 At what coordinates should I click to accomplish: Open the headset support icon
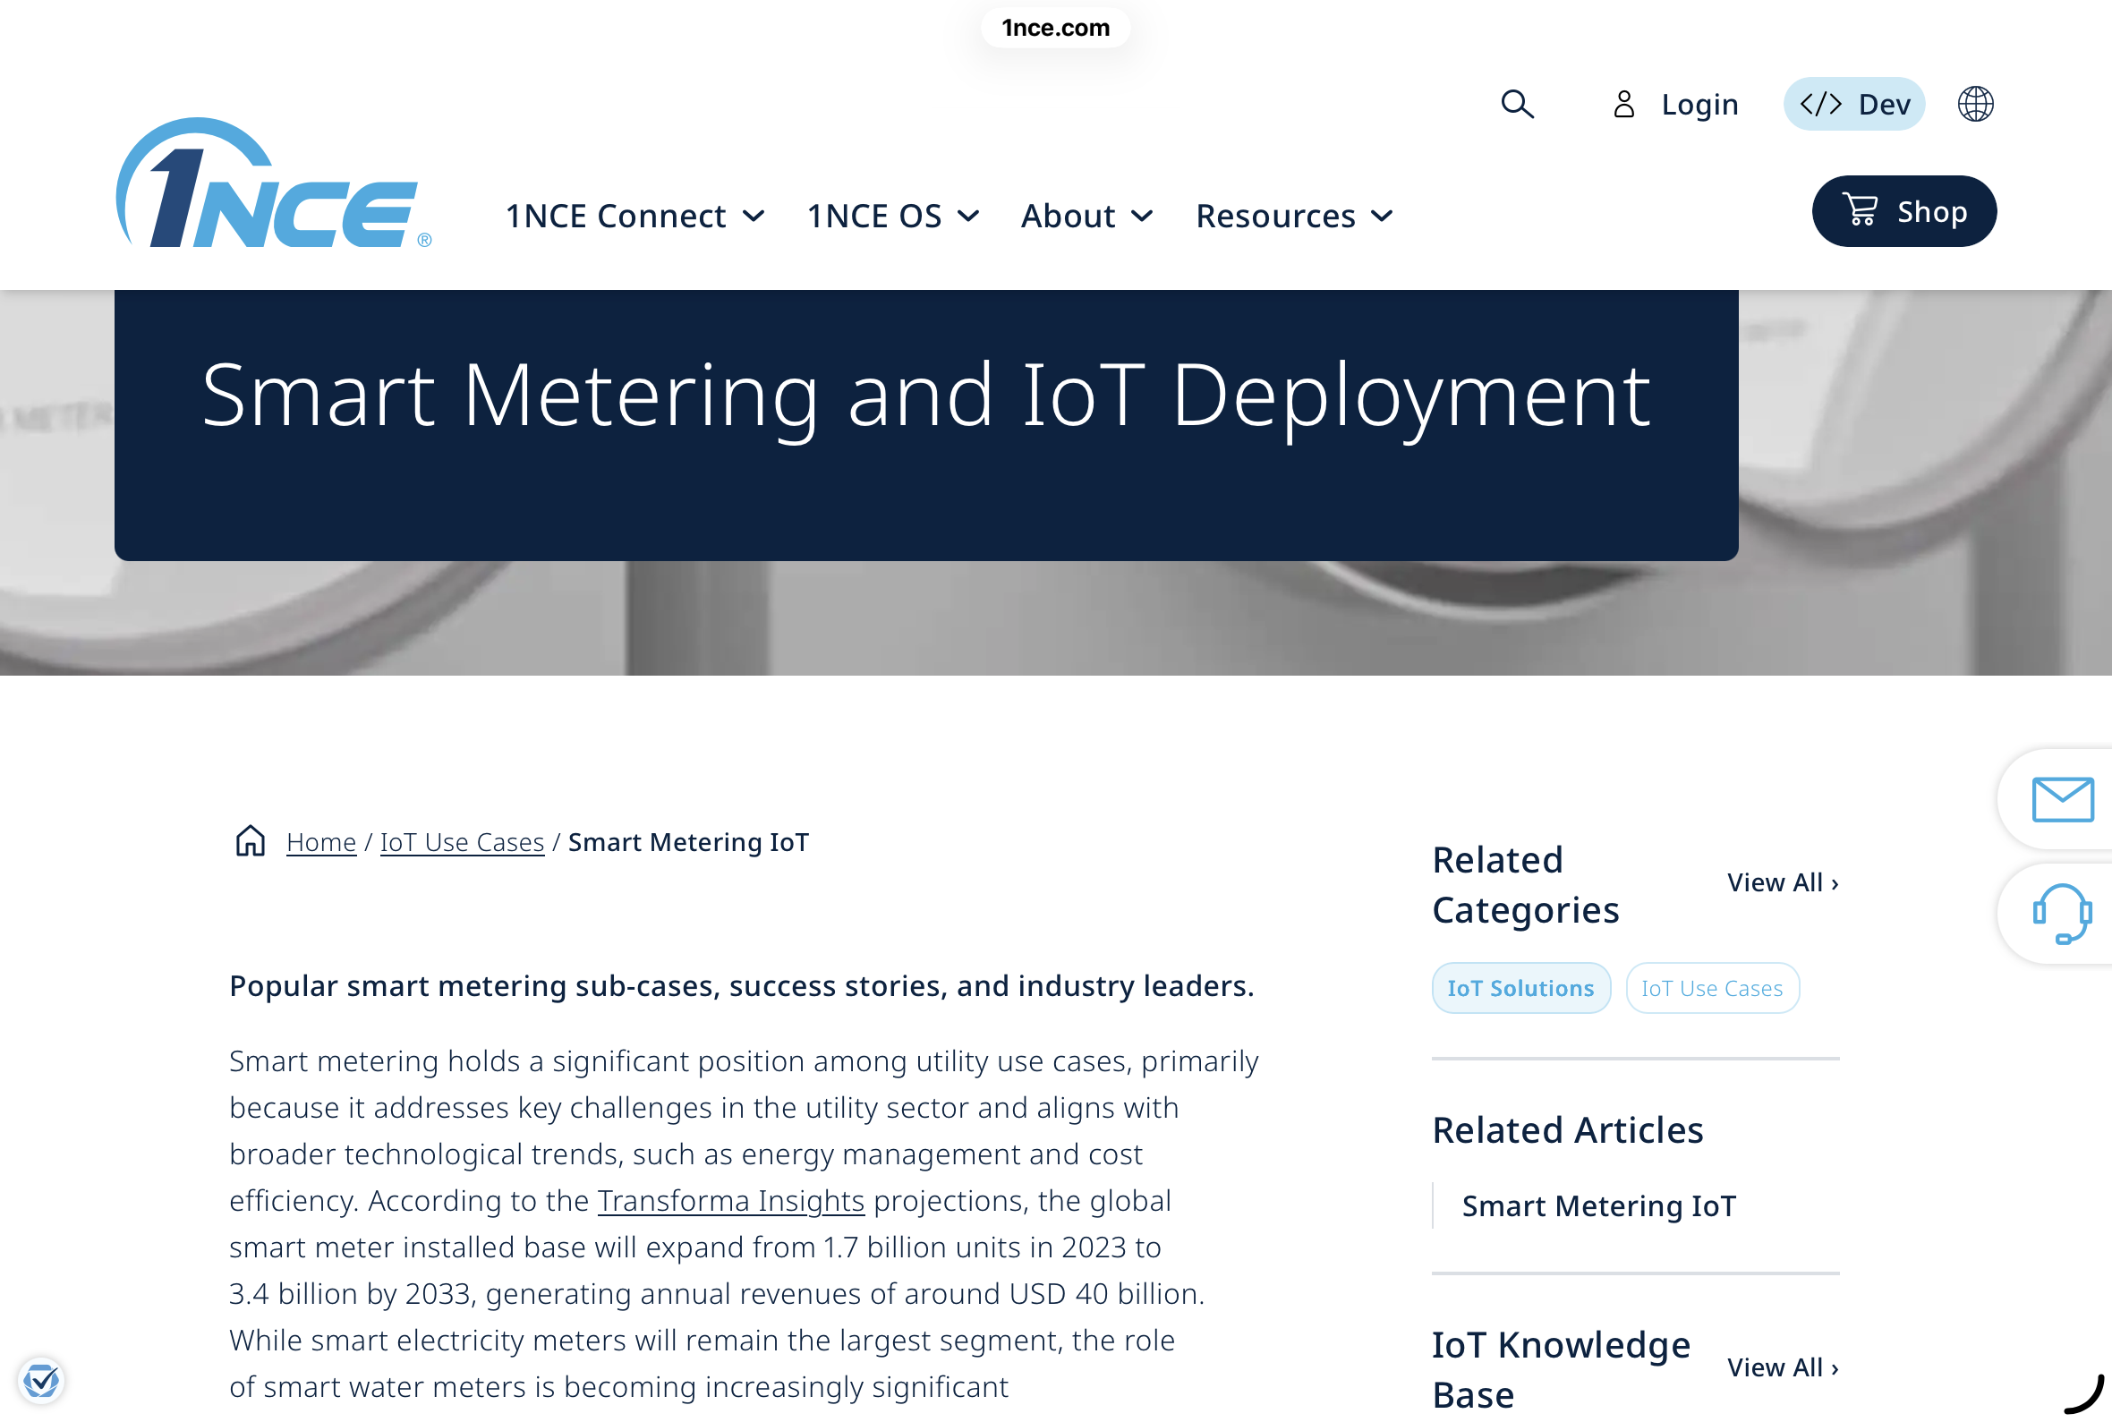click(x=2062, y=913)
